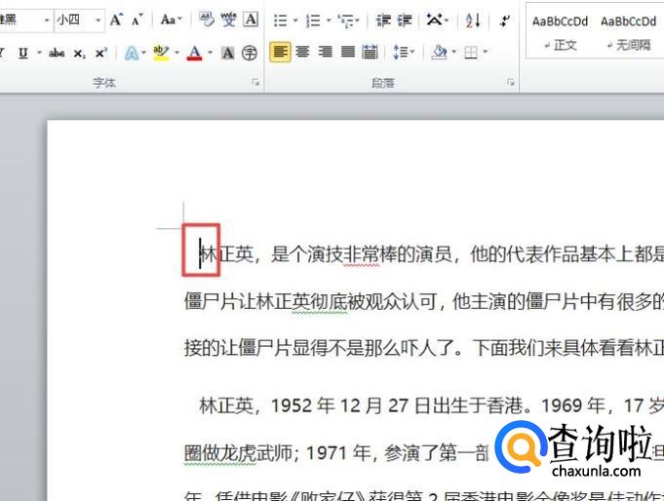Screen dimensions: 664x501
Task: Expand the shading color dropdown arrow
Action: (454, 52)
